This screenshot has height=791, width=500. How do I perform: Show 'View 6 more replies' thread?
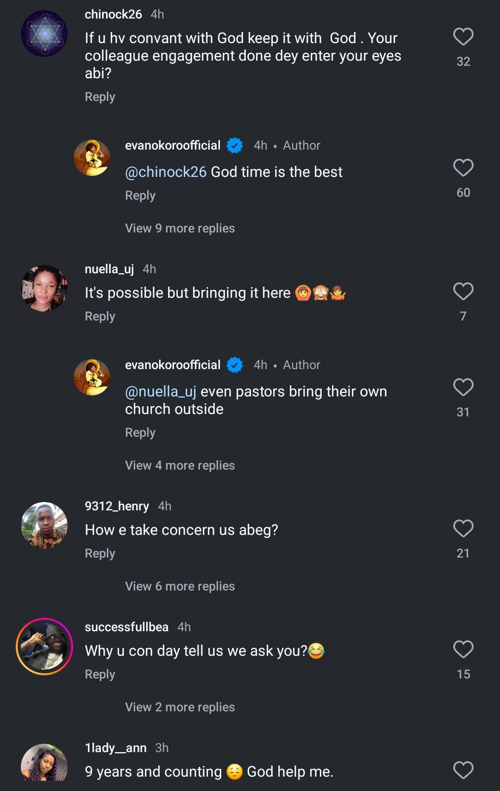click(180, 586)
